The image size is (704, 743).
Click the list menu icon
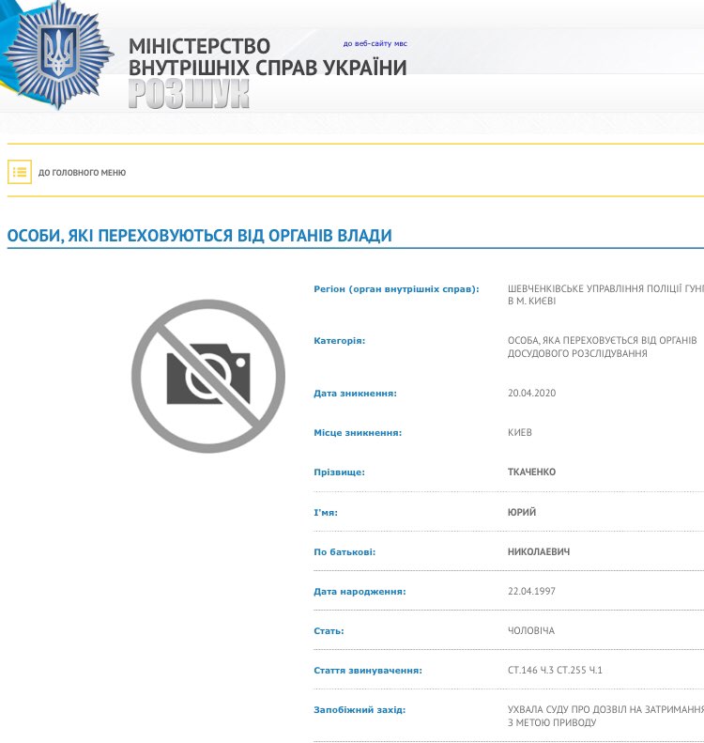click(20, 172)
